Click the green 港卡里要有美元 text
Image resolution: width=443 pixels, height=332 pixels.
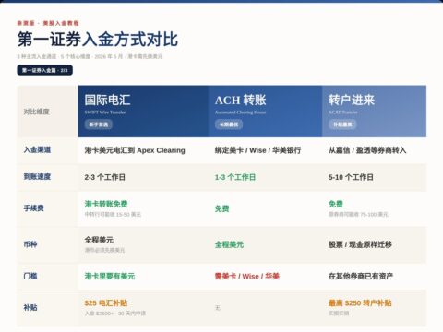[x=110, y=277]
